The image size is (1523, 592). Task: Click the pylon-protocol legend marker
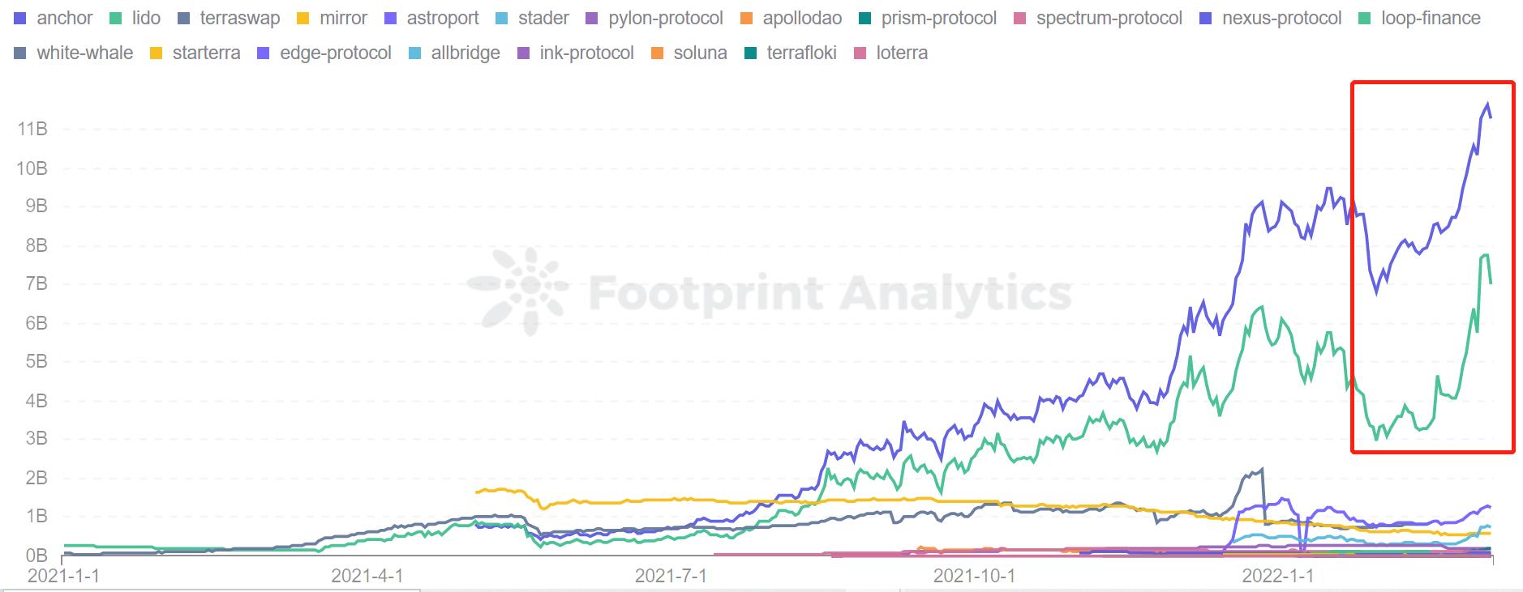[592, 19]
